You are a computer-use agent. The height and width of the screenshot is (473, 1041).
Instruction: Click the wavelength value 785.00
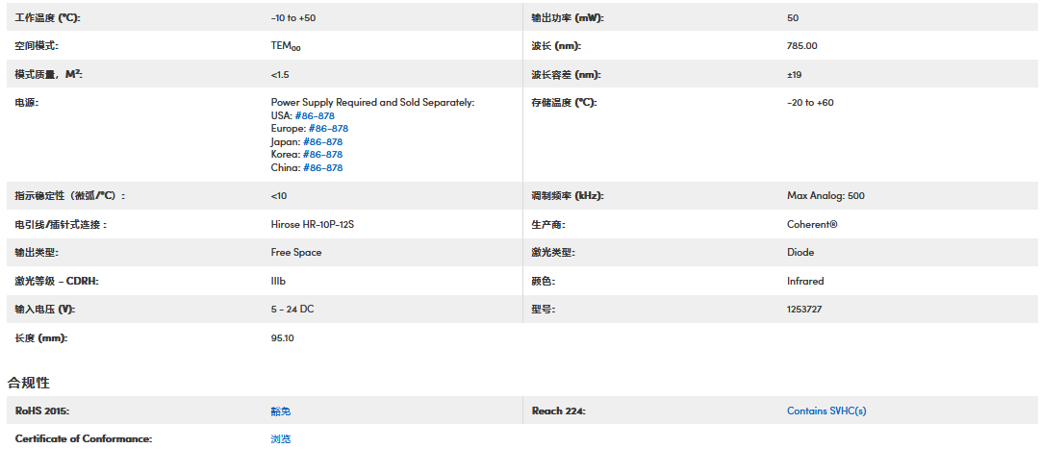click(x=801, y=45)
